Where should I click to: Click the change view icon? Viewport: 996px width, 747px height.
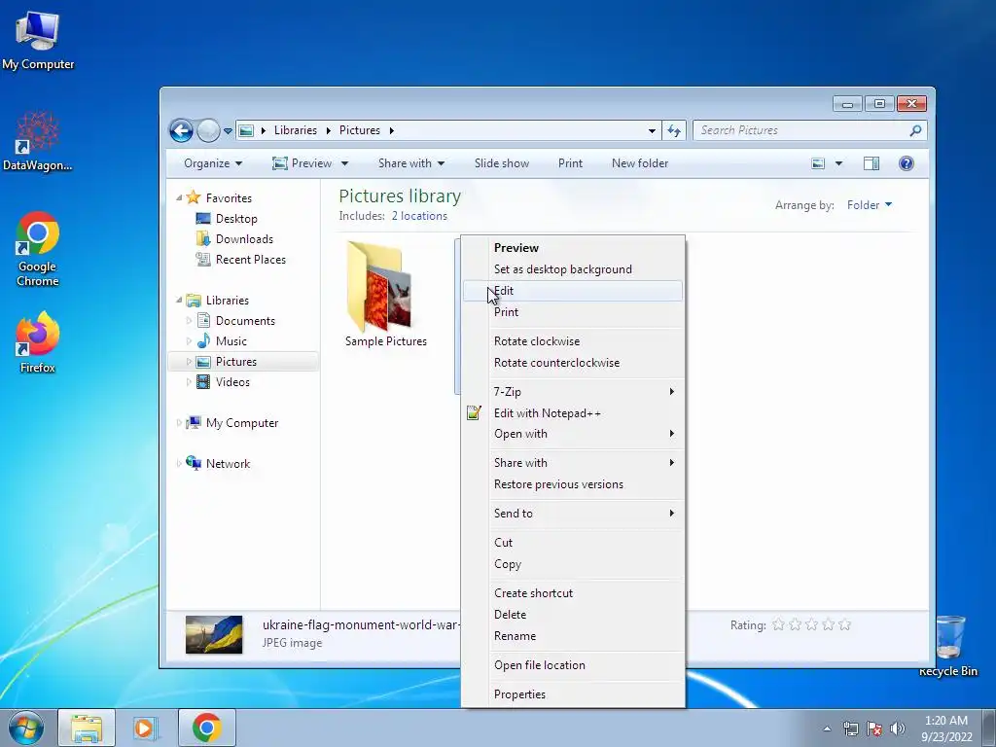(x=818, y=163)
